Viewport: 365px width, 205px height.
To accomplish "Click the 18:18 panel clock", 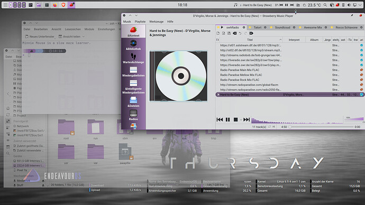I will pos(182,5).
